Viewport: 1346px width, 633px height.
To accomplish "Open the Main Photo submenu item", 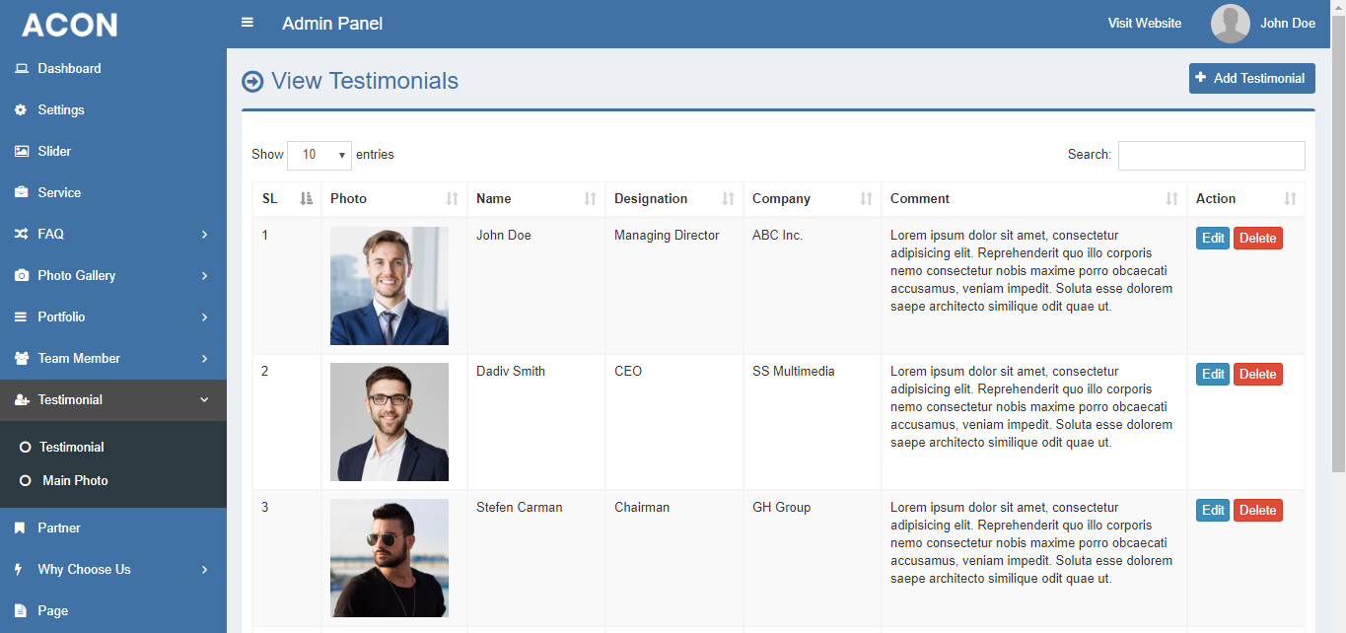I will point(75,480).
